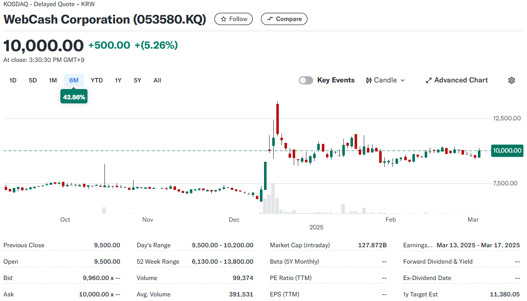Click the Day's Range value 9,500.00 - 10,200.00

pyautogui.click(x=223, y=245)
